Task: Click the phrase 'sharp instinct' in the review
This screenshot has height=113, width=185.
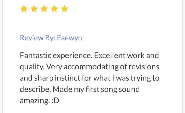Action: click(x=57, y=78)
